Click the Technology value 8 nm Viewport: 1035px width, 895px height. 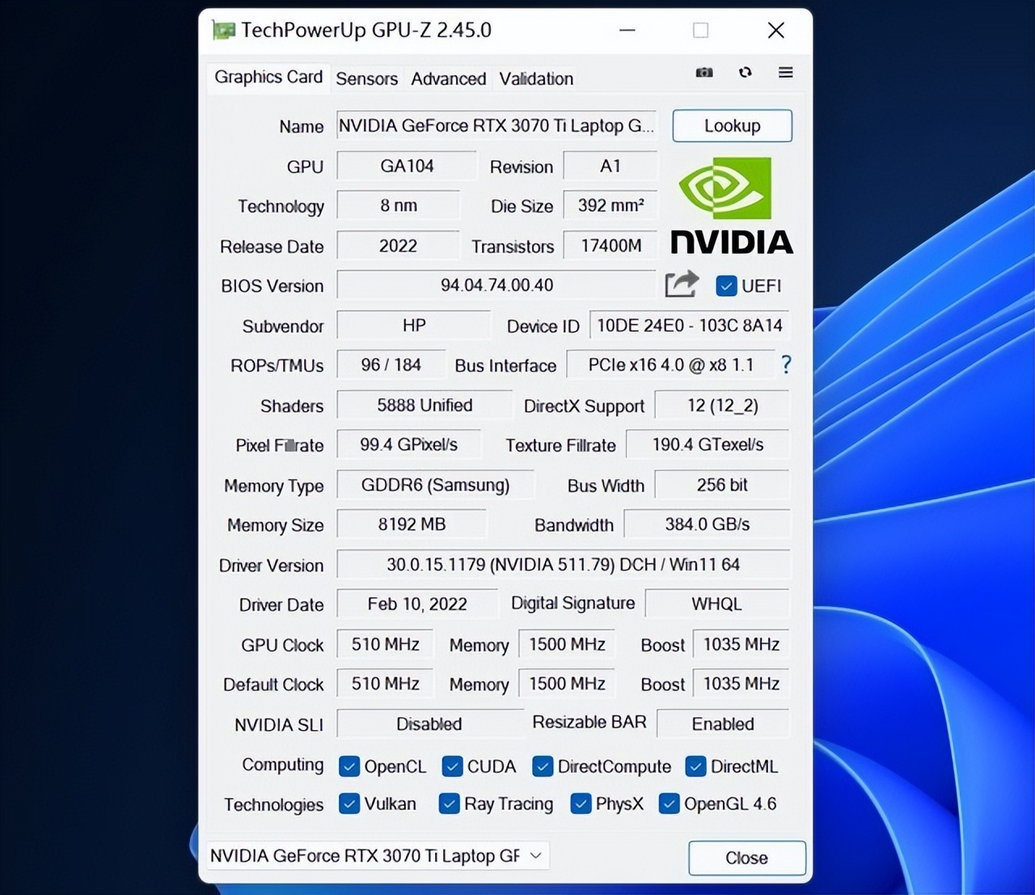click(x=399, y=206)
